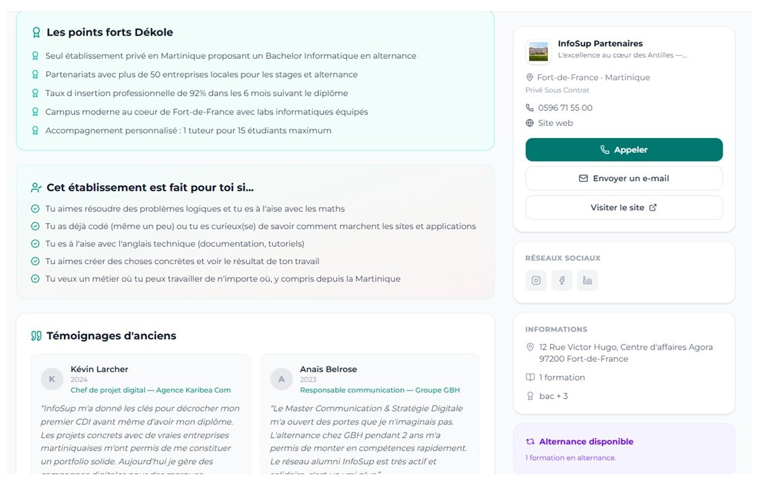Open the LinkedIn social icon
The image size is (759, 485).
[587, 280]
